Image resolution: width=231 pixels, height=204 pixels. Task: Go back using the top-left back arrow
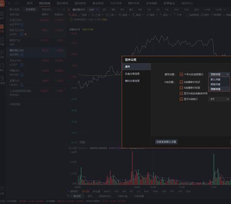(10, 3)
